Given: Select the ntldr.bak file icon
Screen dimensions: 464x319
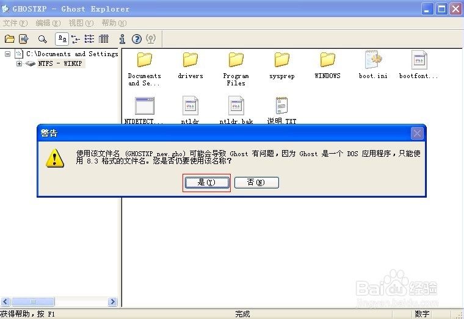Looking at the screenshot, I should click(x=236, y=106).
